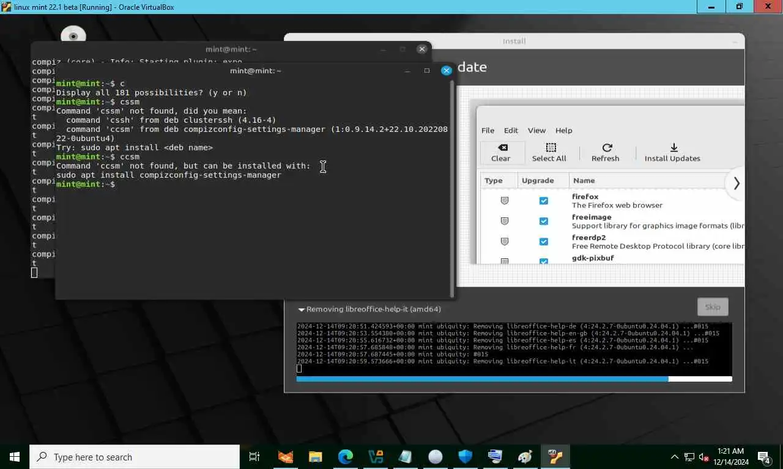Open the computer monitor taskbar icon
The height and width of the screenshot is (469, 783).
(495, 457)
